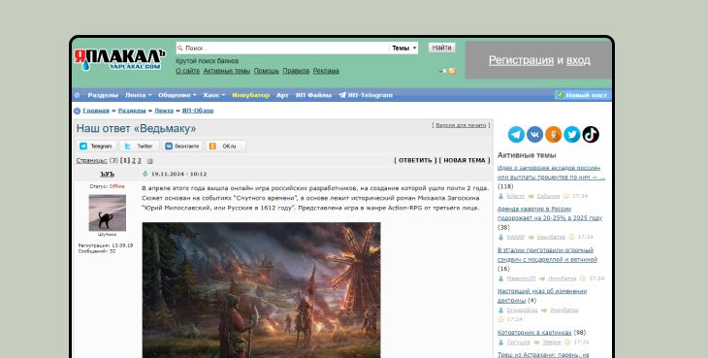
Task: Open the Темы search scope dropdown
Action: click(403, 48)
